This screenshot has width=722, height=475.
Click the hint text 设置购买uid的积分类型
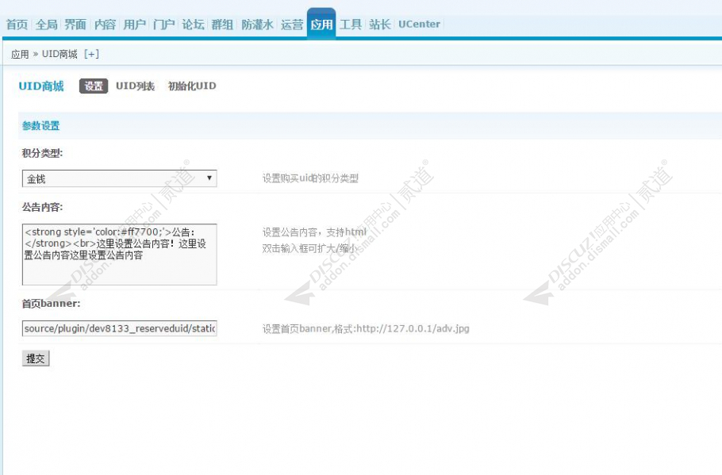pos(310,178)
